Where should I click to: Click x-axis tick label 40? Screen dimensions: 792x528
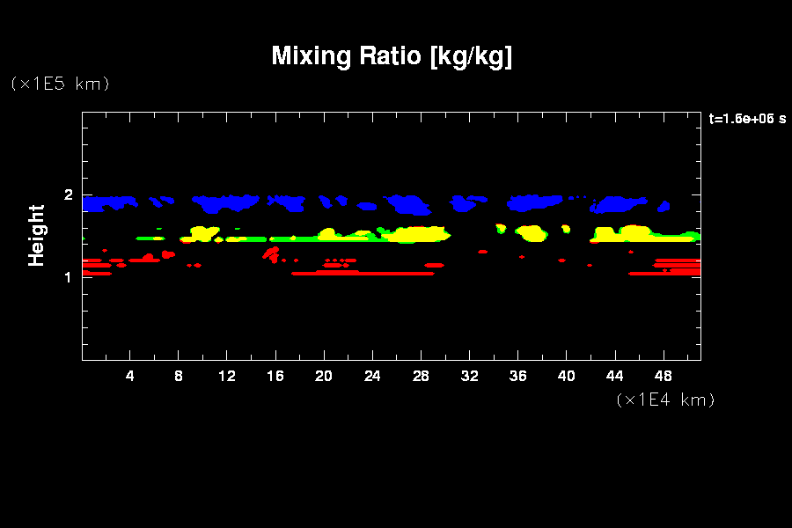(x=566, y=376)
